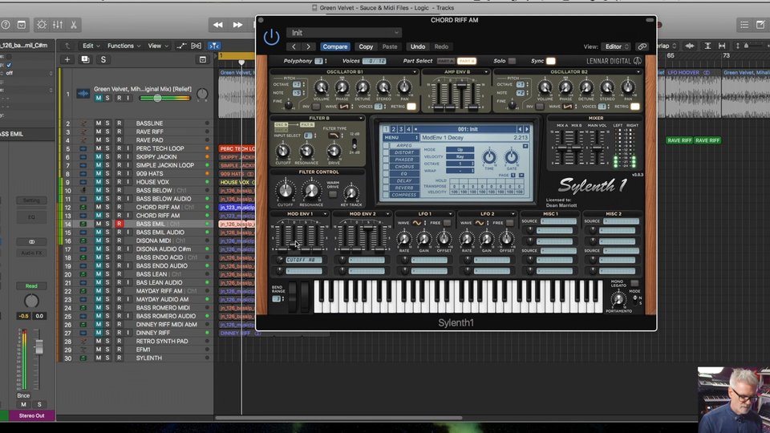Open Misc 1 first Source dropdown
Screen dimensions: 770x433
[x=558, y=221]
